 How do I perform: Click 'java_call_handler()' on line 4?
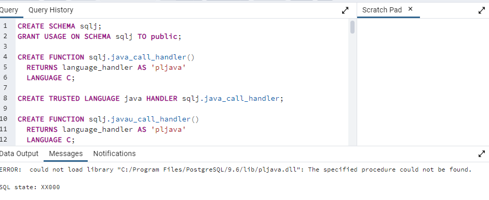(153, 57)
